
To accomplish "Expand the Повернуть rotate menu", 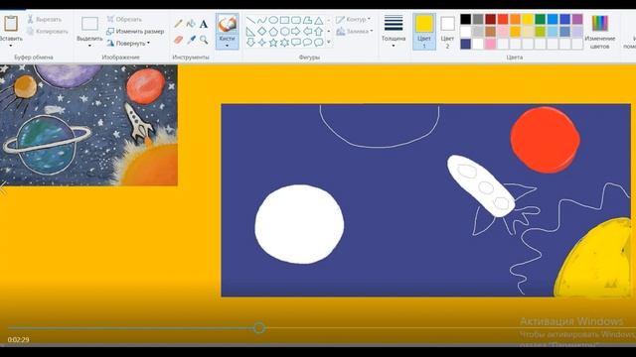I will point(128,43).
